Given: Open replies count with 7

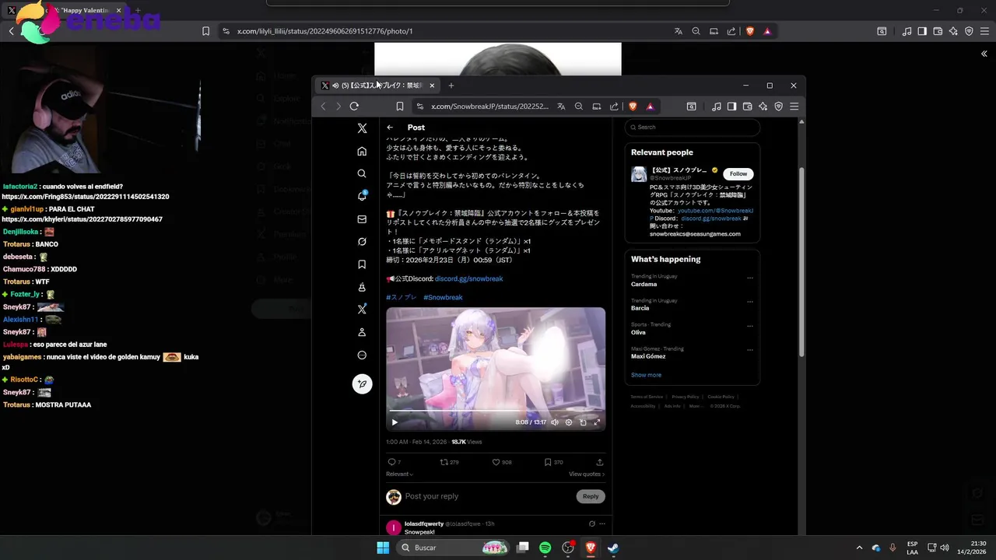Looking at the screenshot, I should coord(395,462).
